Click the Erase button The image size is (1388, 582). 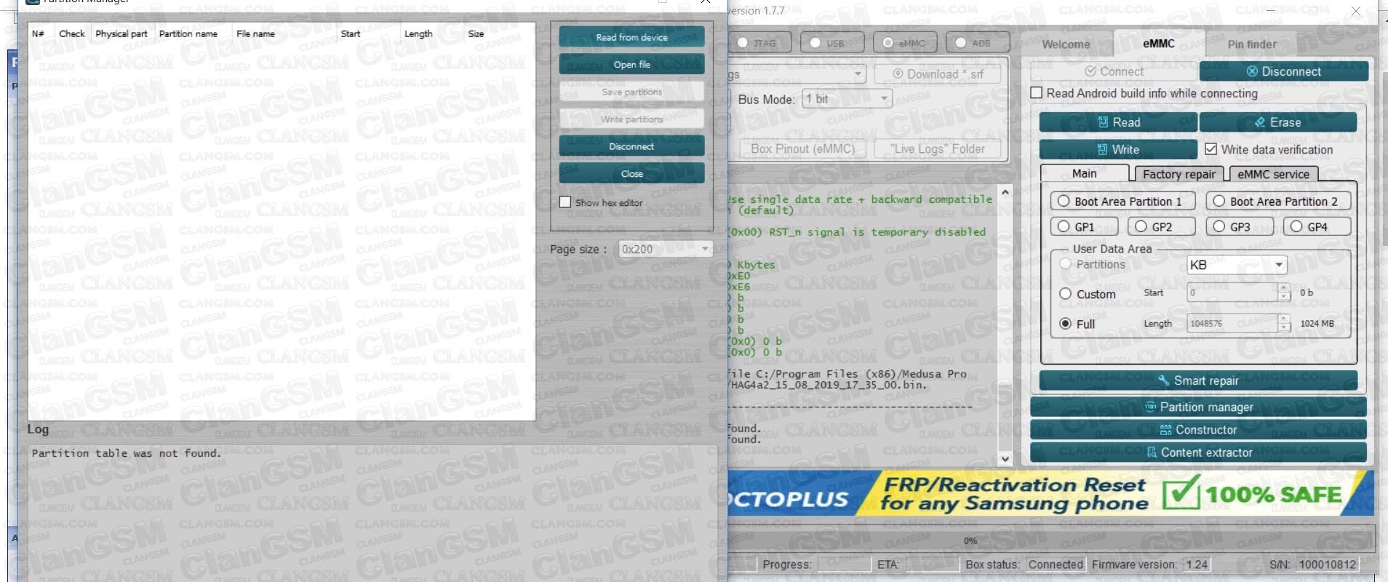coord(1277,122)
